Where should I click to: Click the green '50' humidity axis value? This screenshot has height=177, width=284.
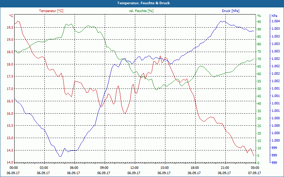pyautogui.click(x=259, y=89)
